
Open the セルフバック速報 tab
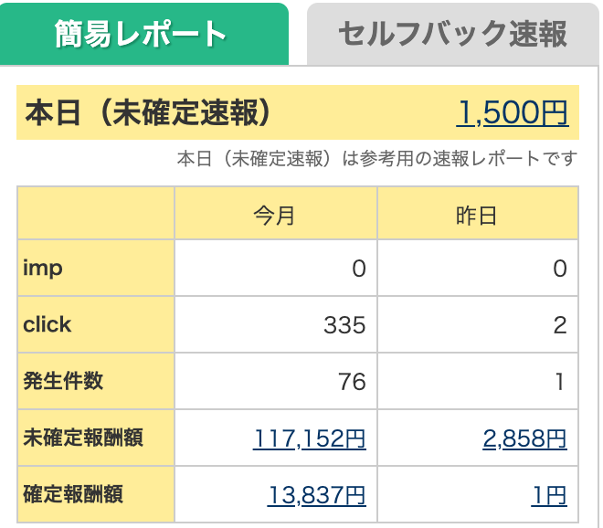pos(452,34)
